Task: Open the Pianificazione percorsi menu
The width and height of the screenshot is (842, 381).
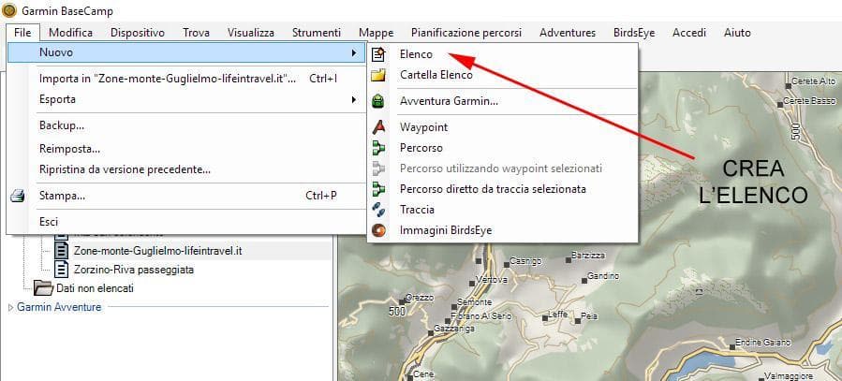Action: [x=466, y=33]
